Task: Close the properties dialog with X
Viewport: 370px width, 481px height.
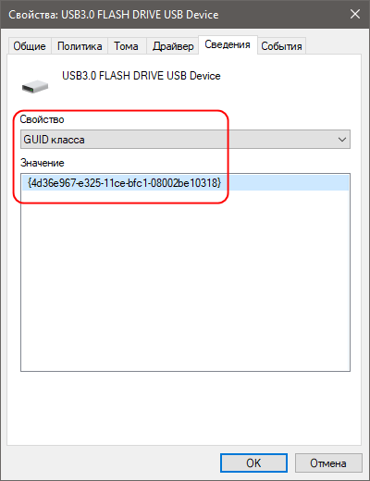Action: point(355,14)
